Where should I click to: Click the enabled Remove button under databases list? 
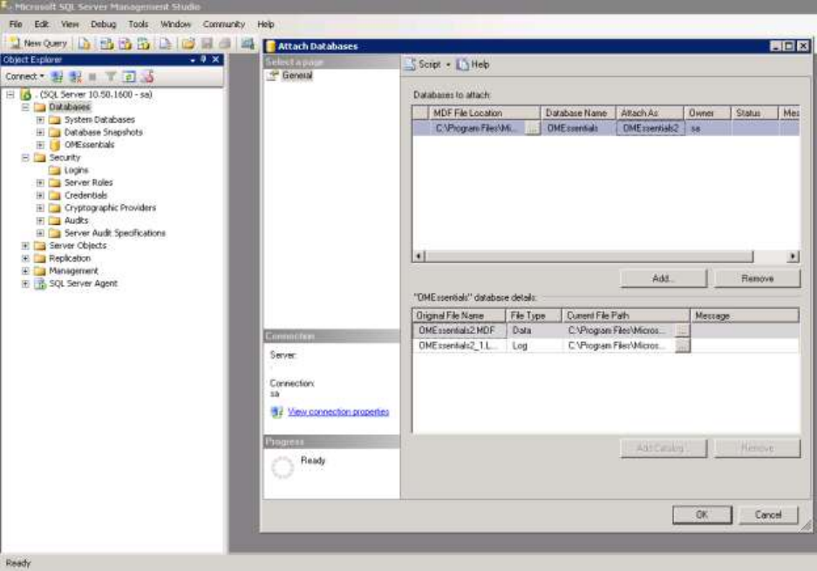[x=757, y=279]
